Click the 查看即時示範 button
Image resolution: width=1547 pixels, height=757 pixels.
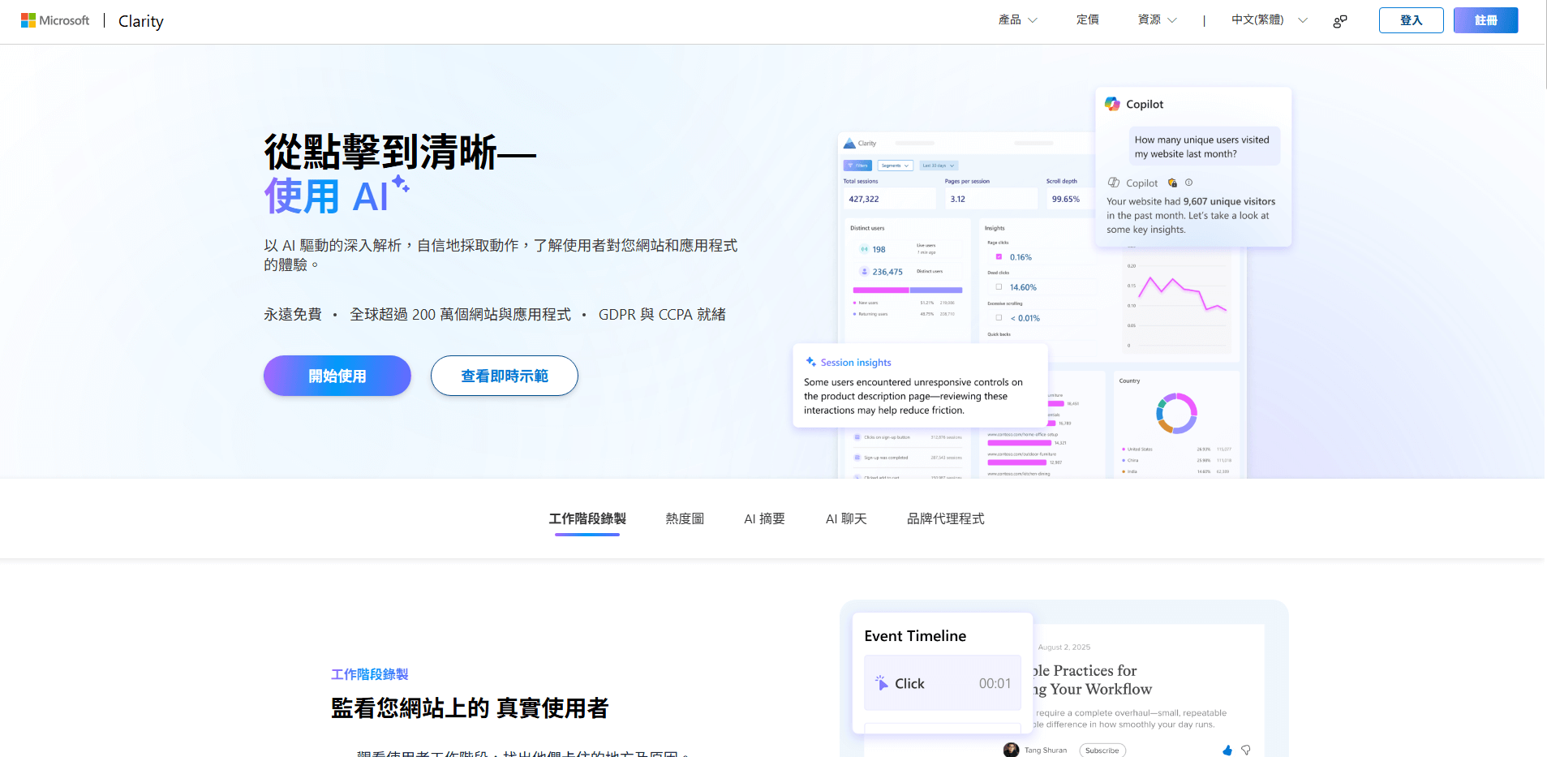[504, 376]
